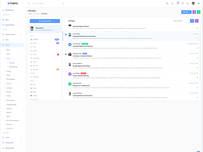Open the top-right settings gear
Image resolution: width=203 pixels, height=152 pixels.
(199, 4)
